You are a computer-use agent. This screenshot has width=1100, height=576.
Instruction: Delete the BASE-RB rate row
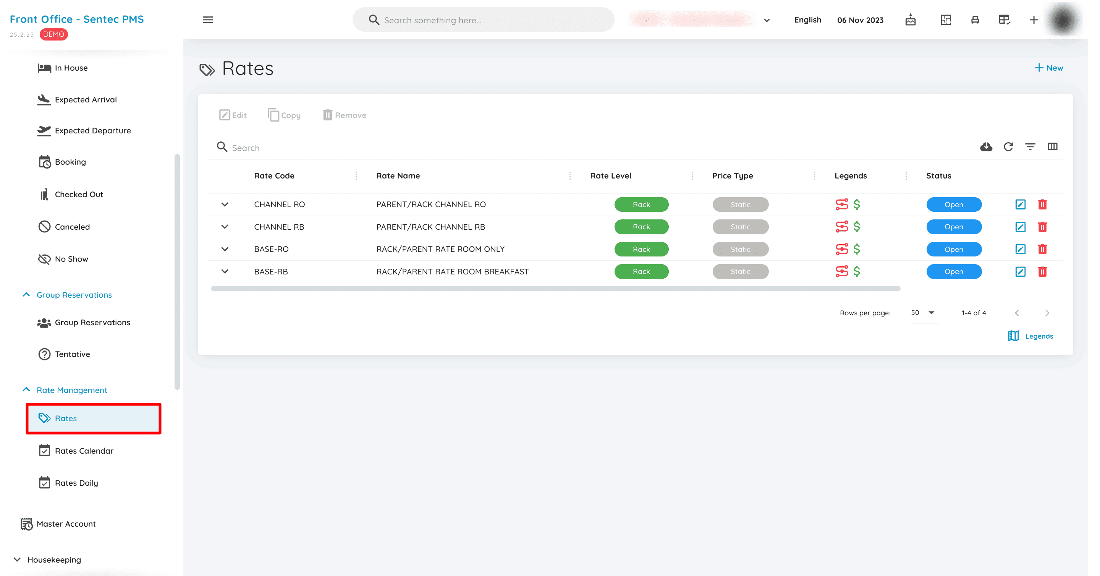click(x=1042, y=271)
